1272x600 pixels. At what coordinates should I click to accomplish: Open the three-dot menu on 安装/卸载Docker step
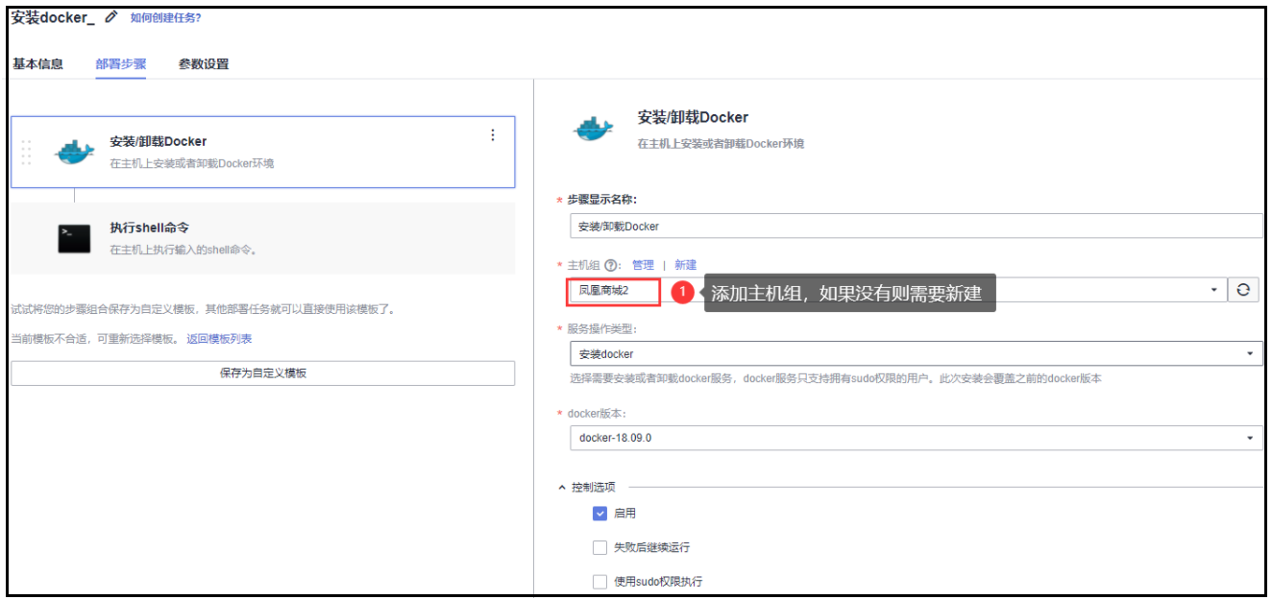493,135
